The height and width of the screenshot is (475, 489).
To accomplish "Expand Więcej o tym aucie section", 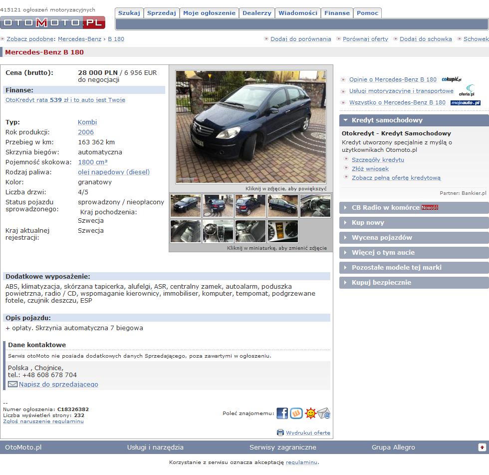I will click(x=414, y=252).
